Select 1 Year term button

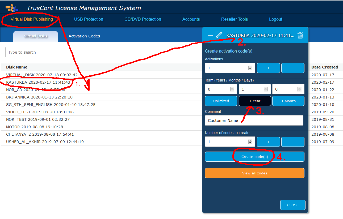pyautogui.click(x=255, y=101)
